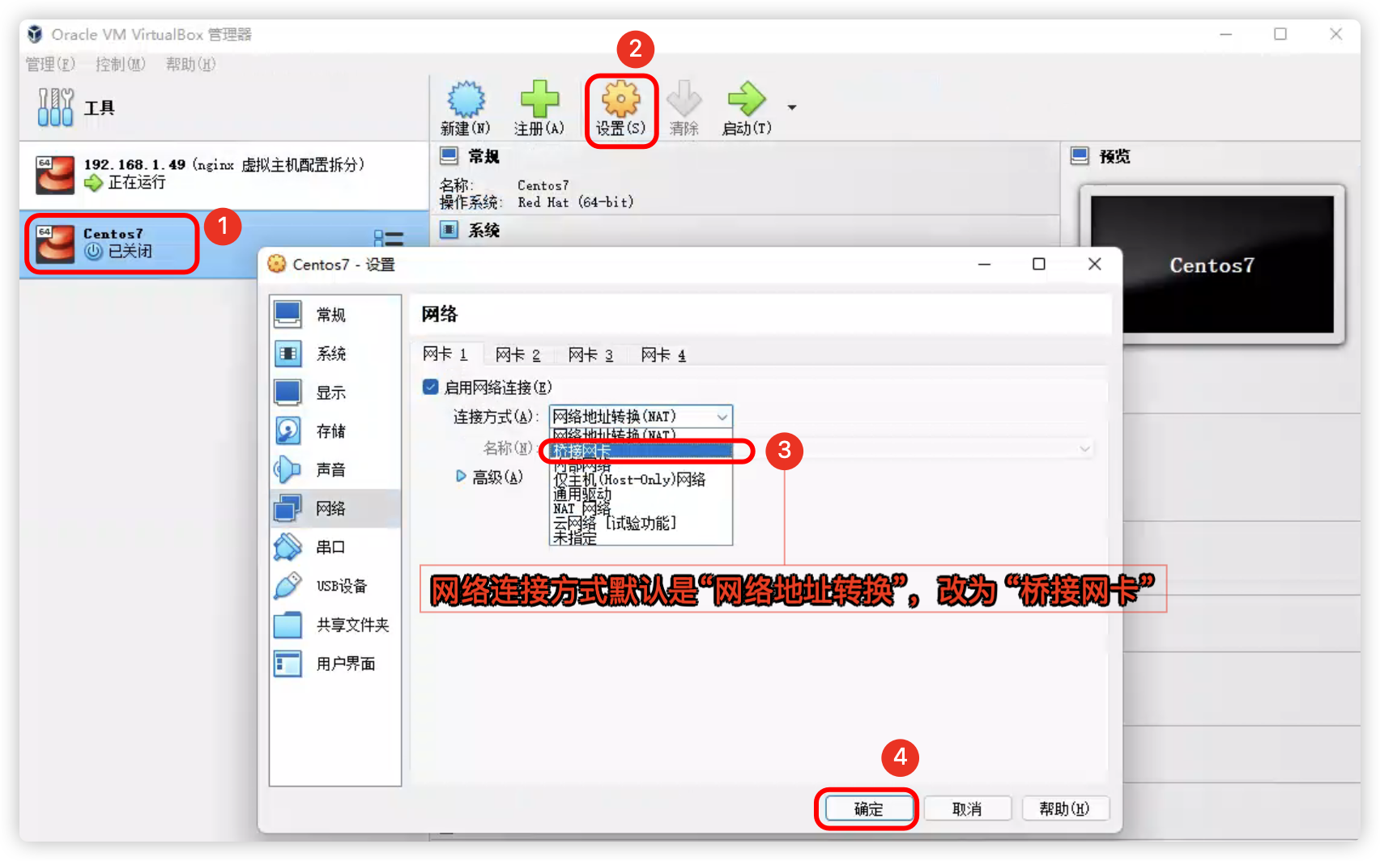Open 串口 settings category

pyautogui.click(x=335, y=547)
